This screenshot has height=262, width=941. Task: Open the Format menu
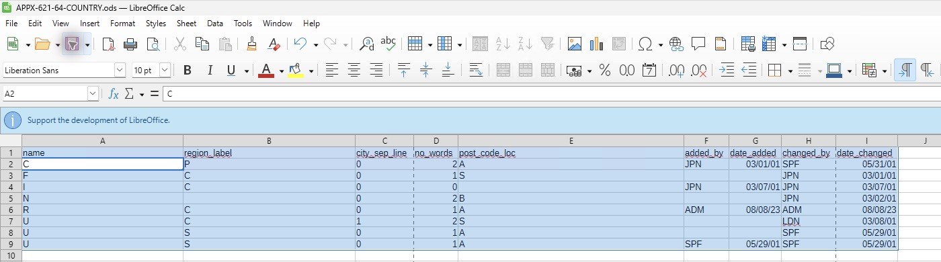point(122,23)
